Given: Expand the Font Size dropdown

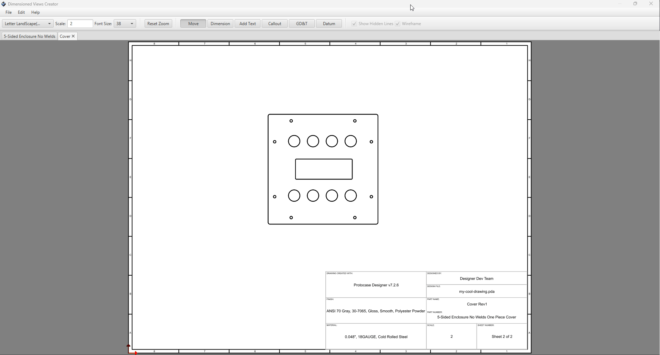Looking at the screenshot, I should (x=132, y=24).
